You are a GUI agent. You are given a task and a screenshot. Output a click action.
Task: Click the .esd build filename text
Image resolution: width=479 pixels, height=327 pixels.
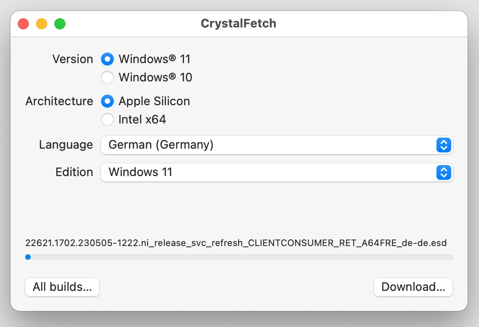pos(236,242)
